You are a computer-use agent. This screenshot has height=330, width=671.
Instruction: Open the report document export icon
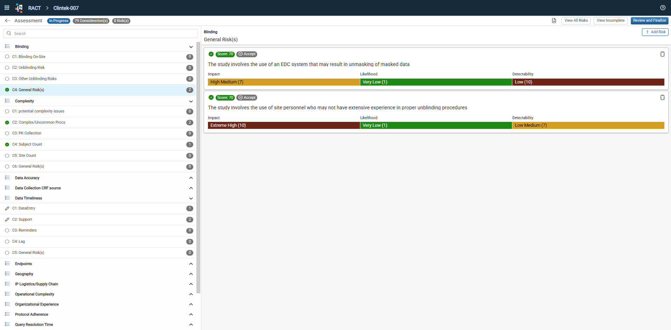pos(554,21)
